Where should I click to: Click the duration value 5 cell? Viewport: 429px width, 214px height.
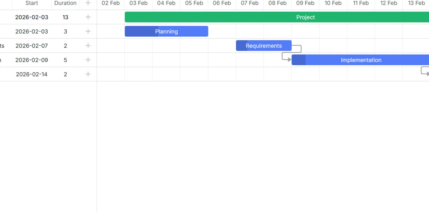pyautogui.click(x=65, y=60)
